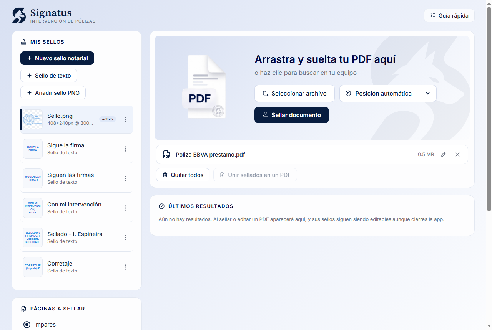Click the Signatus wolf logo
The height and width of the screenshot is (330, 492).
point(19,15)
